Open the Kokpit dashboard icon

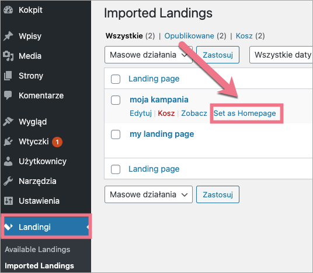pos(8,10)
